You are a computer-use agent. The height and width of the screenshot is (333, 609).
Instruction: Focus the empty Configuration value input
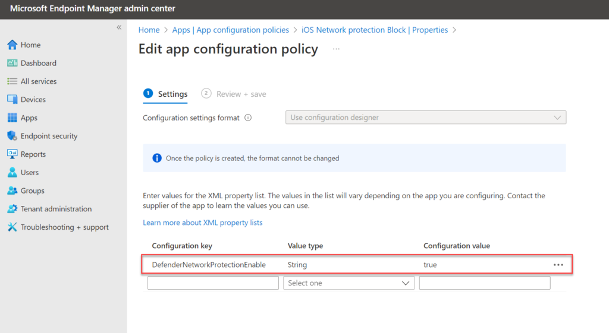[485, 283]
